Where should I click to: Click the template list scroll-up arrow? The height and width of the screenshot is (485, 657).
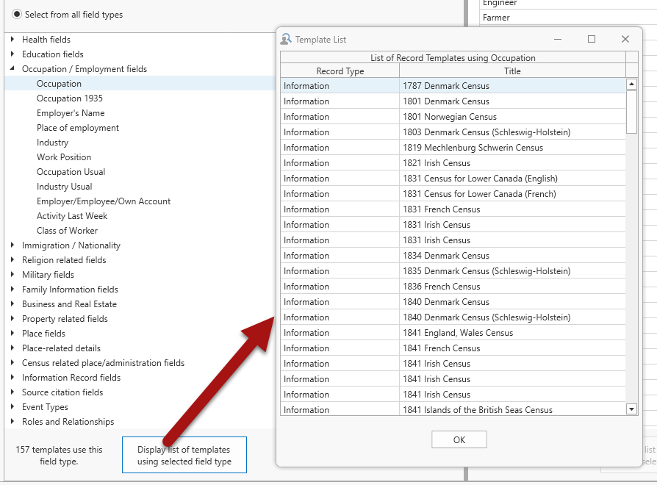pos(631,85)
